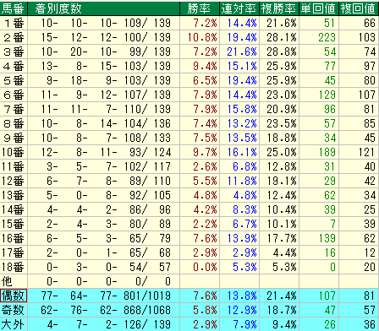Click the 8.3% 連対率 of 14番
Image resolution: width=379 pixels, height=331 pixels.
tap(244, 209)
